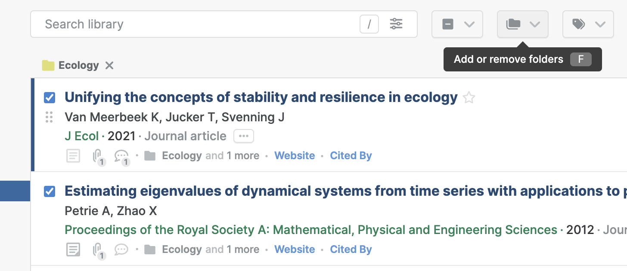Open comments bubble on Petrie article
Screen dimensions: 627x271
click(121, 249)
